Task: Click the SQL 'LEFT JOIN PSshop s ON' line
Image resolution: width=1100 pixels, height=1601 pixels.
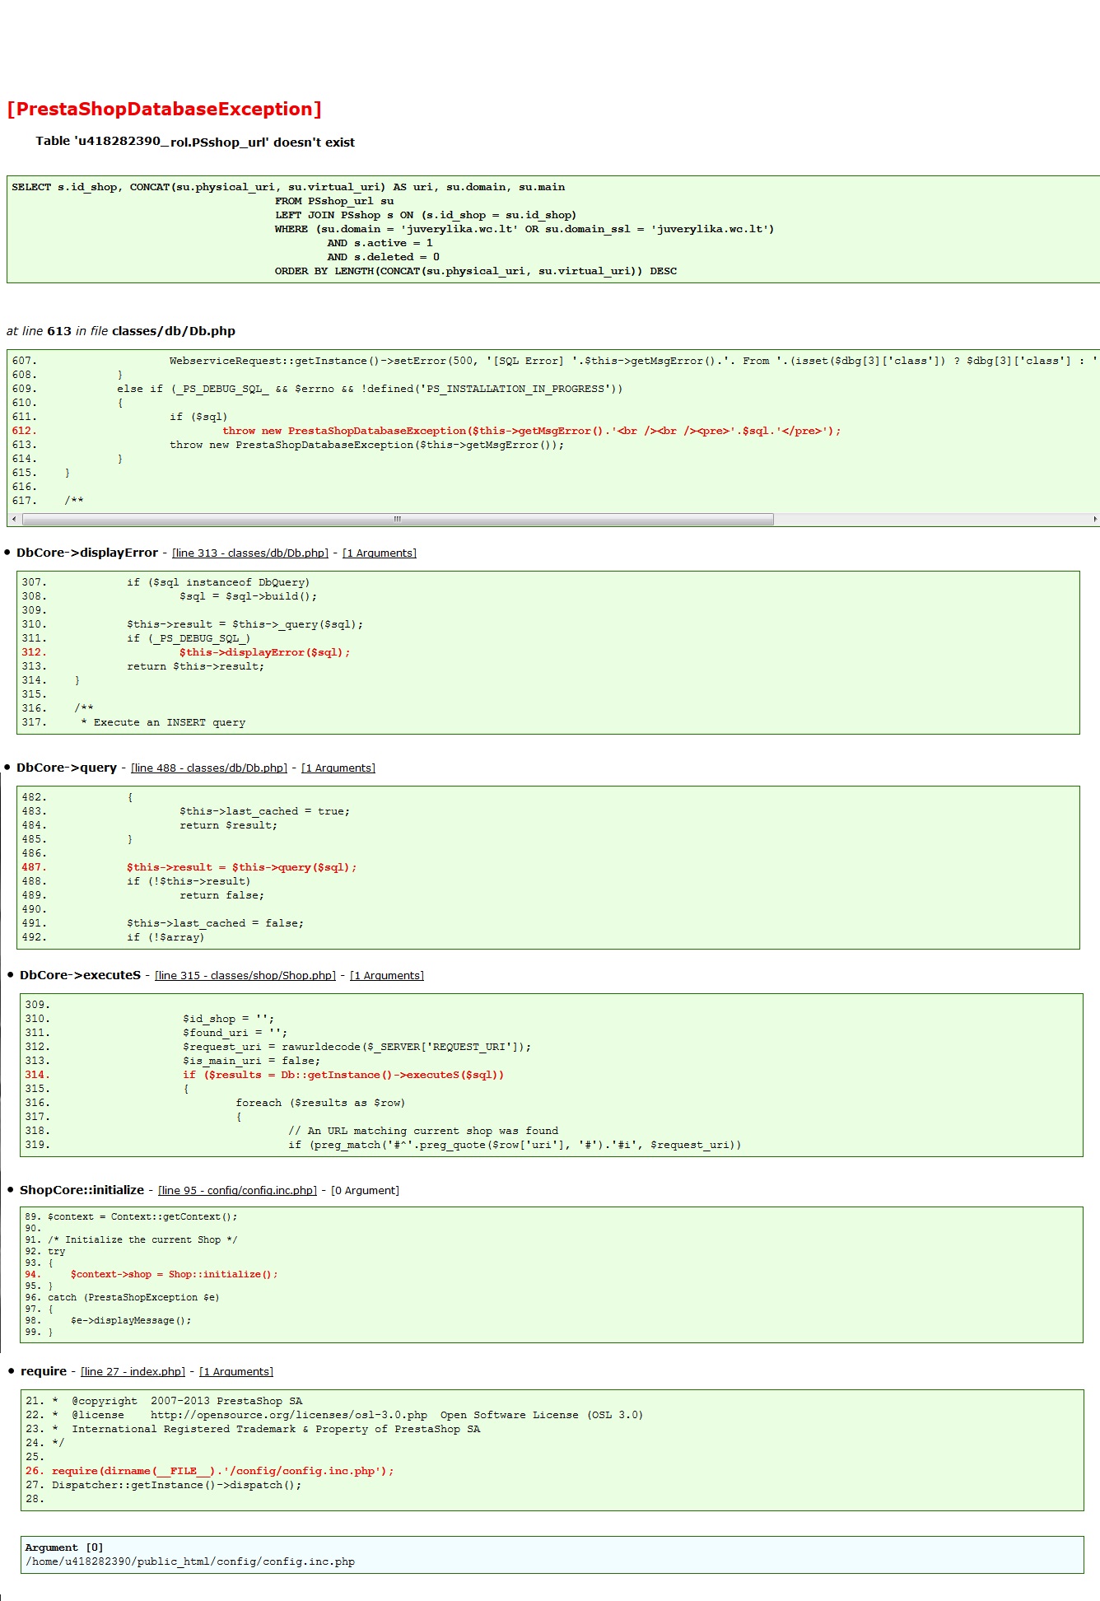Action: [426, 215]
